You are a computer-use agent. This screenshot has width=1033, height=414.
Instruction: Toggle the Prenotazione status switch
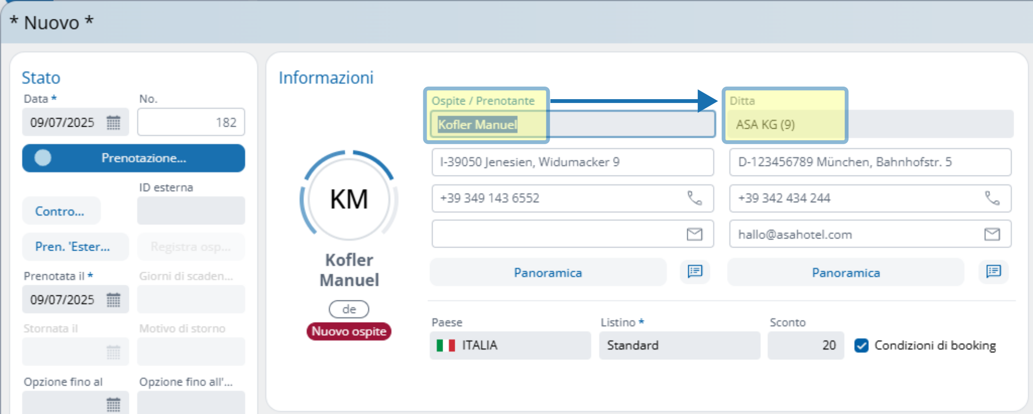(x=43, y=158)
